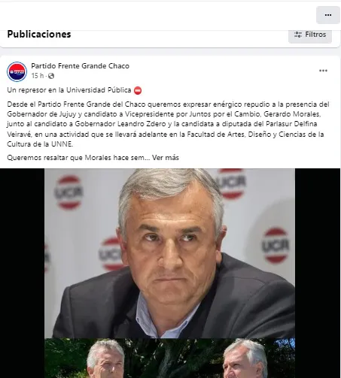The image size is (341, 378).
Task: Click the slider icon inside Filtros
Action: pos(298,35)
